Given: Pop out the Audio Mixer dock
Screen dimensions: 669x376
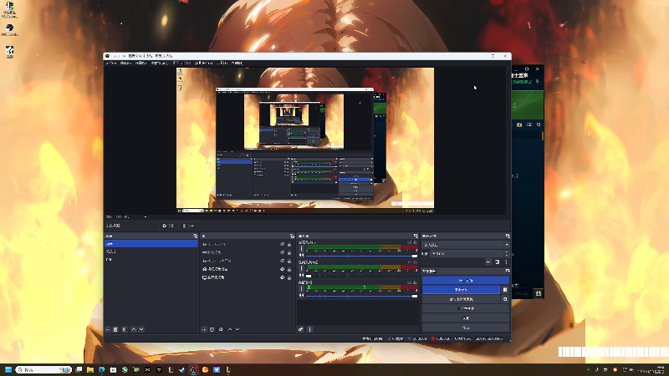Looking at the screenshot, I should (416, 236).
